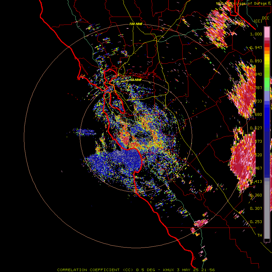Click the 0.5 DEG elevation text
Image resolution: width=272 pixels, height=272 pixels.
click(x=145, y=270)
